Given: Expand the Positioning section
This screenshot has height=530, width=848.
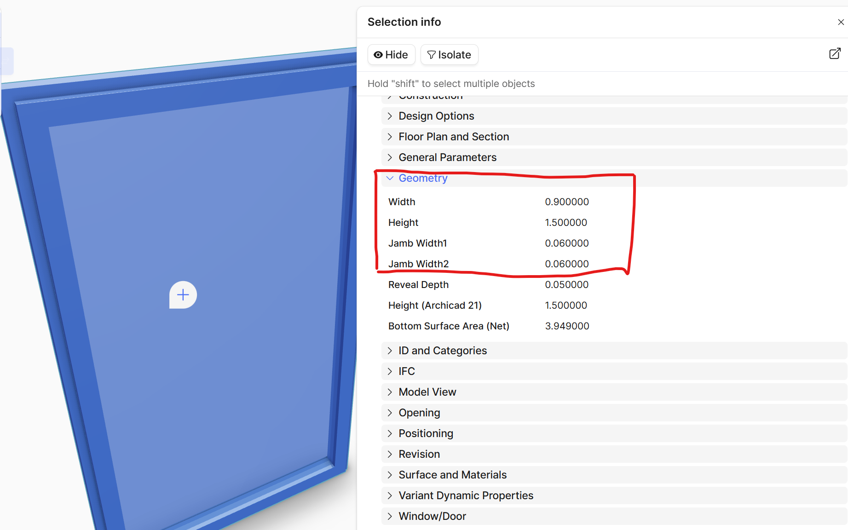Looking at the screenshot, I should point(614,433).
